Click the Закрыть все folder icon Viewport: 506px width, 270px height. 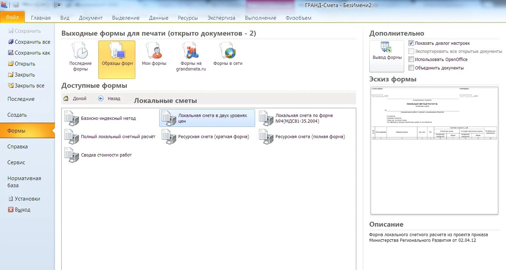click(11, 86)
